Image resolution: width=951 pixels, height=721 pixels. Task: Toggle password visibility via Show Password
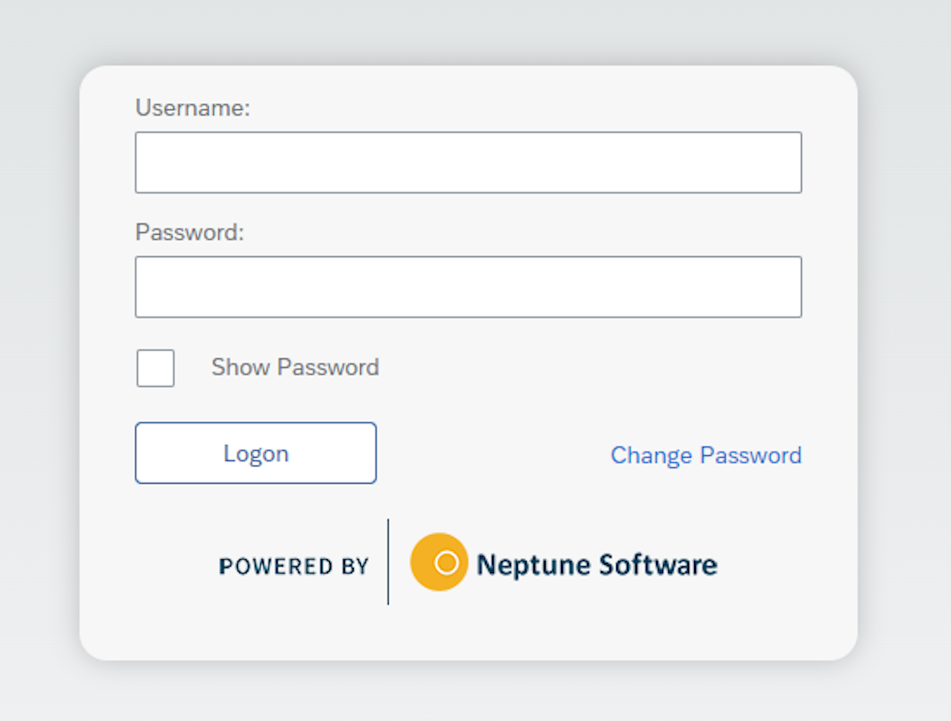(155, 368)
